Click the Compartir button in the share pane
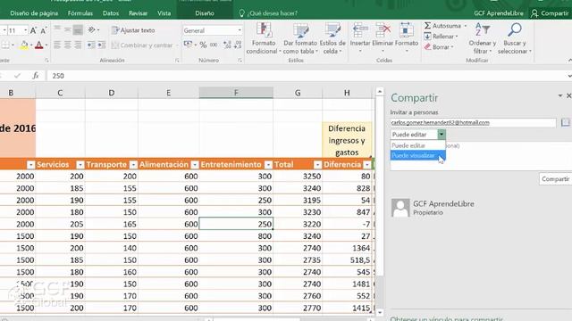Screen dimensions: 572x321 click(555, 179)
